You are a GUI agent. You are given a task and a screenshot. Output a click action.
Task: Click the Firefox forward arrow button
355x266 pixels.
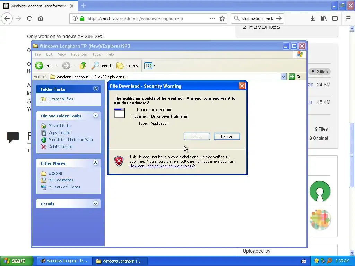[18, 18]
